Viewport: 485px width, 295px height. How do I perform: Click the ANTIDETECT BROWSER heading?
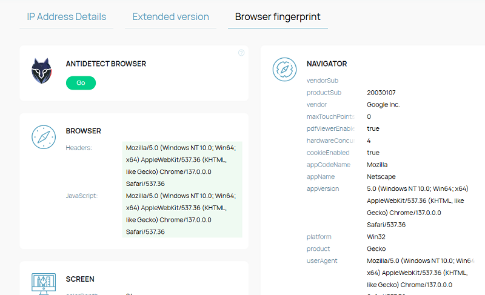click(x=105, y=64)
